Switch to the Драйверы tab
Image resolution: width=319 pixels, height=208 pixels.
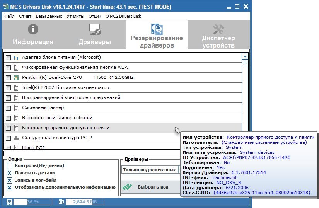(x=95, y=34)
